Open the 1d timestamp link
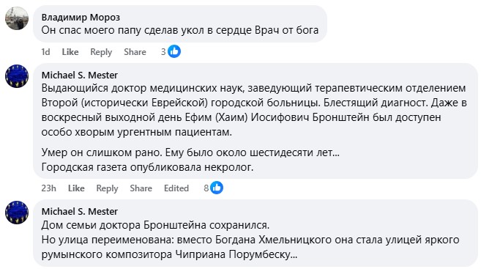The image size is (481, 269). 45,52
